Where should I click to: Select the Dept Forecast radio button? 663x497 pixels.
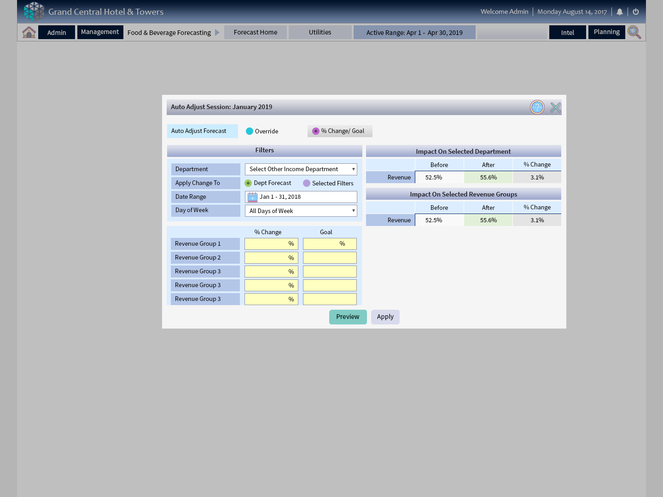(248, 183)
